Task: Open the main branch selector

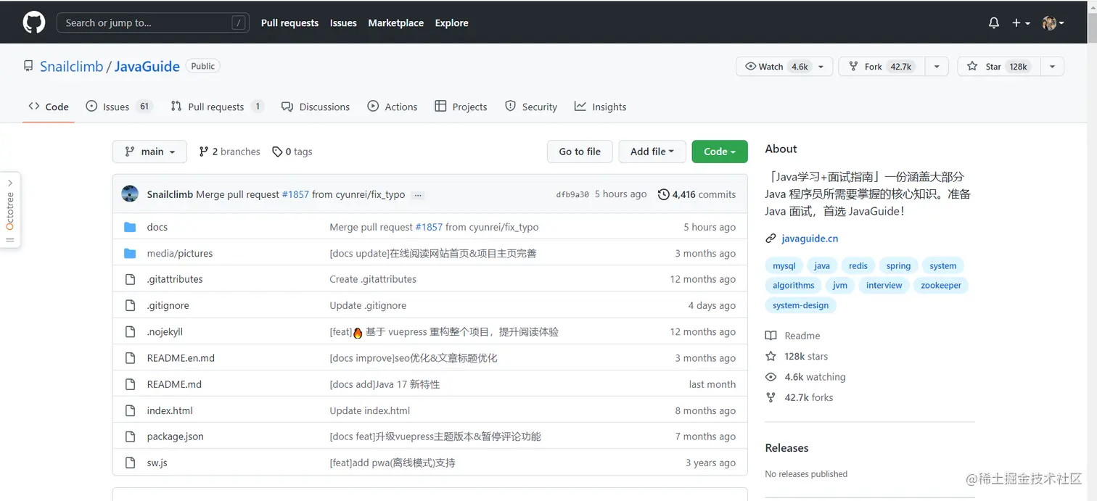Action: pos(149,152)
